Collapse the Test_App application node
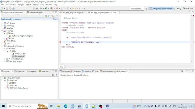This screenshot has width=195, height=109. click(2, 31)
